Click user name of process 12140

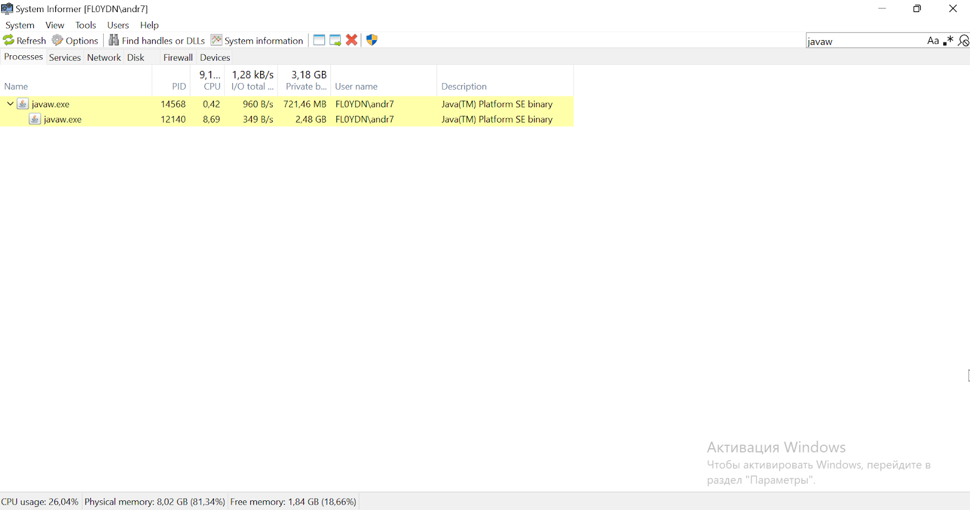pos(365,119)
